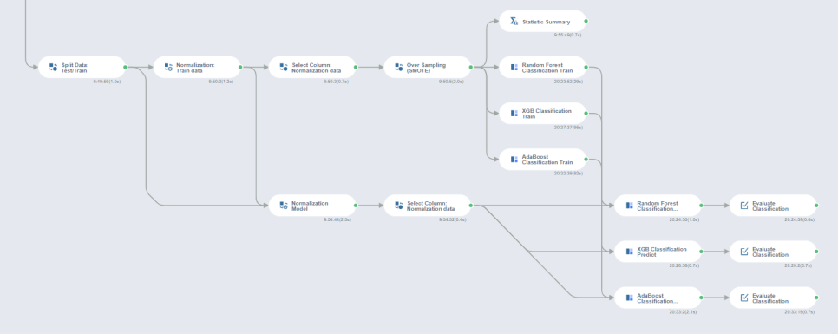Click the timestamp 9:55:49(0.7s)
This screenshot has height=334, width=838.
coord(567,35)
